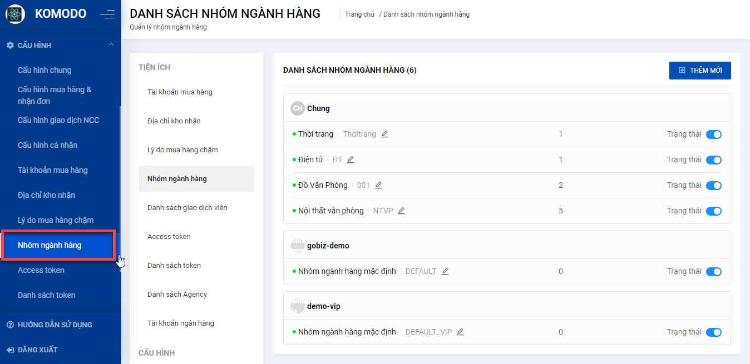Go to Trang chủ breadcrumb link

pyautogui.click(x=359, y=14)
